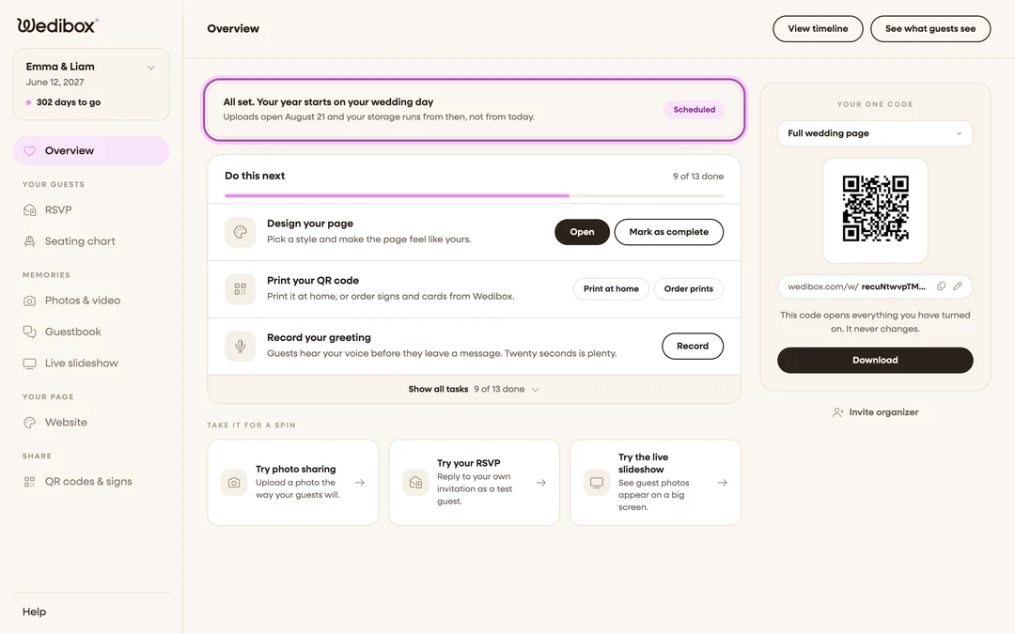The height and width of the screenshot is (634, 1015).
Task: Mark Design your page as complete
Action: tap(669, 232)
